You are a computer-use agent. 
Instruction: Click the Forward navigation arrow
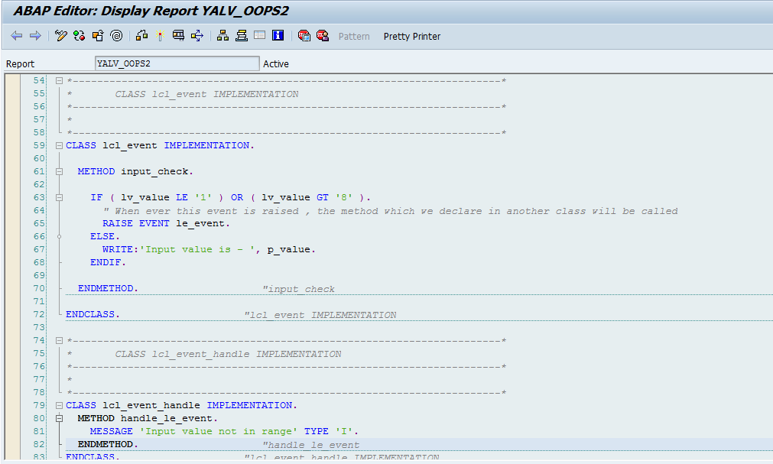pyautogui.click(x=34, y=36)
